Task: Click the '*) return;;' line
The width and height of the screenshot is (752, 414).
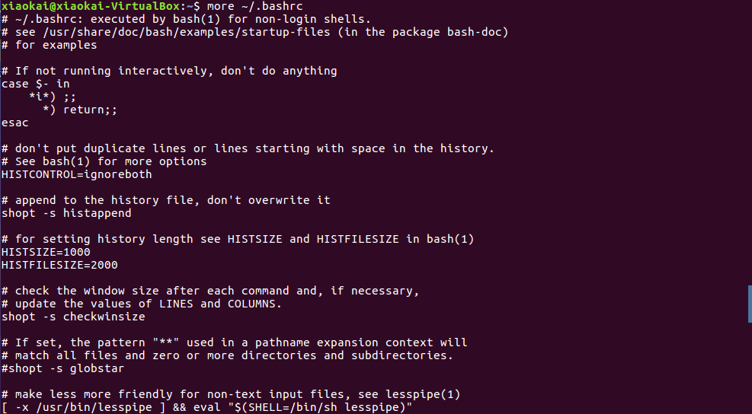Action: pos(80,110)
